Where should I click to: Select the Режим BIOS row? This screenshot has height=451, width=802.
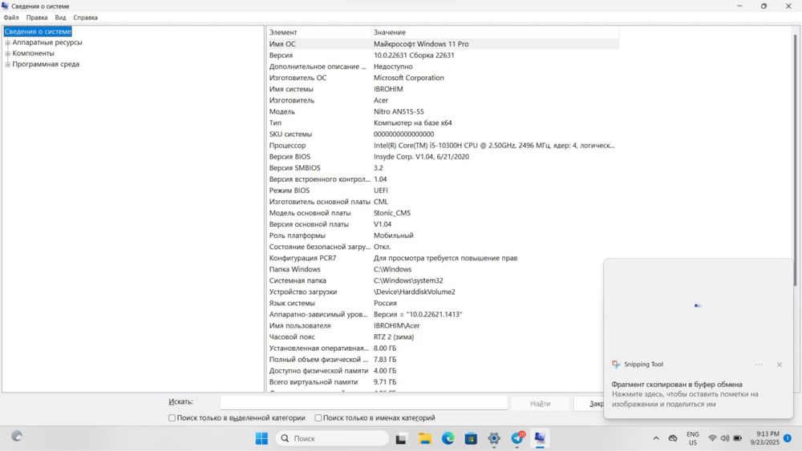(443, 191)
